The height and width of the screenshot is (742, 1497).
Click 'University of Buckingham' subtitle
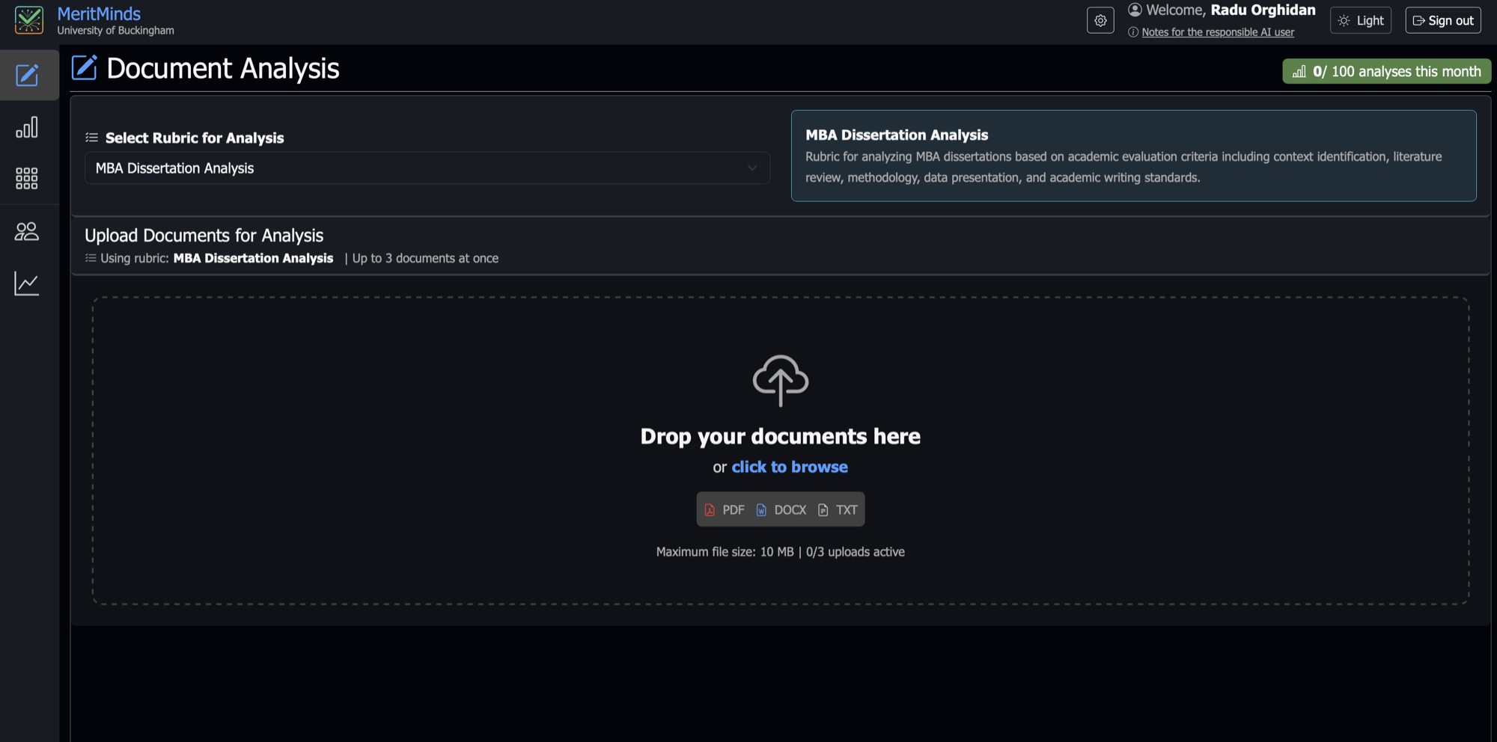[x=115, y=31]
